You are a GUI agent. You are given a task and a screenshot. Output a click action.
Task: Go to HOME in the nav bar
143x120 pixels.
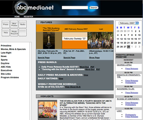click(17, 17)
